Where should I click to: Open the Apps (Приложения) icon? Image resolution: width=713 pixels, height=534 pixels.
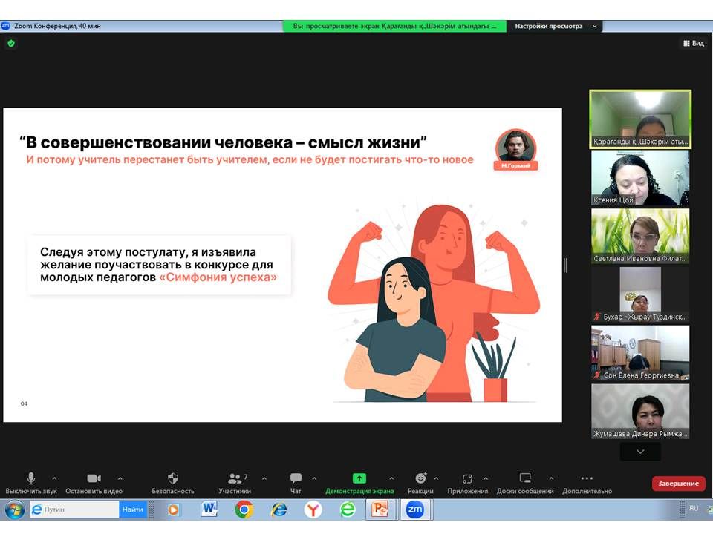point(467,479)
